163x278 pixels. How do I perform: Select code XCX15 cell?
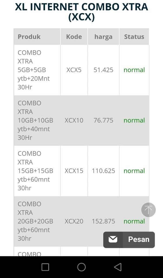(74, 171)
